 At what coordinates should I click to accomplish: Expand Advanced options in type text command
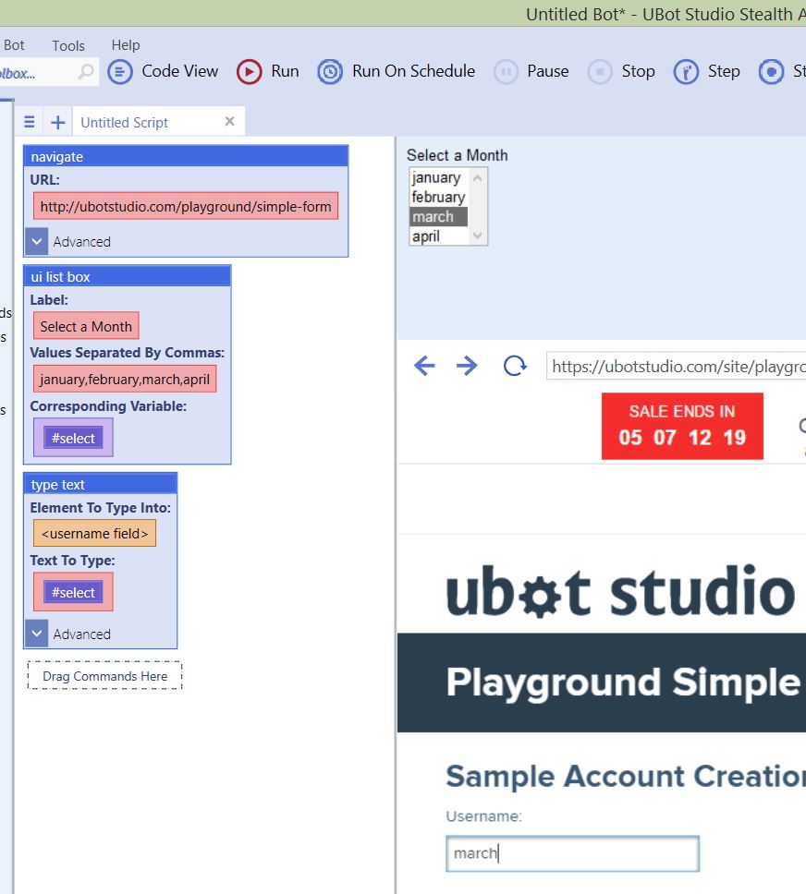(37, 634)
